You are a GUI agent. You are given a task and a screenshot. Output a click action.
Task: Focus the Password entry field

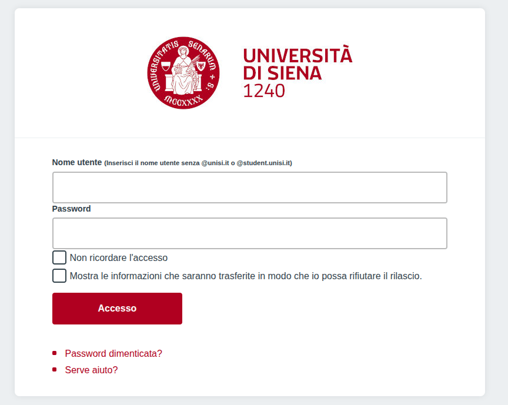coord(249,233)
